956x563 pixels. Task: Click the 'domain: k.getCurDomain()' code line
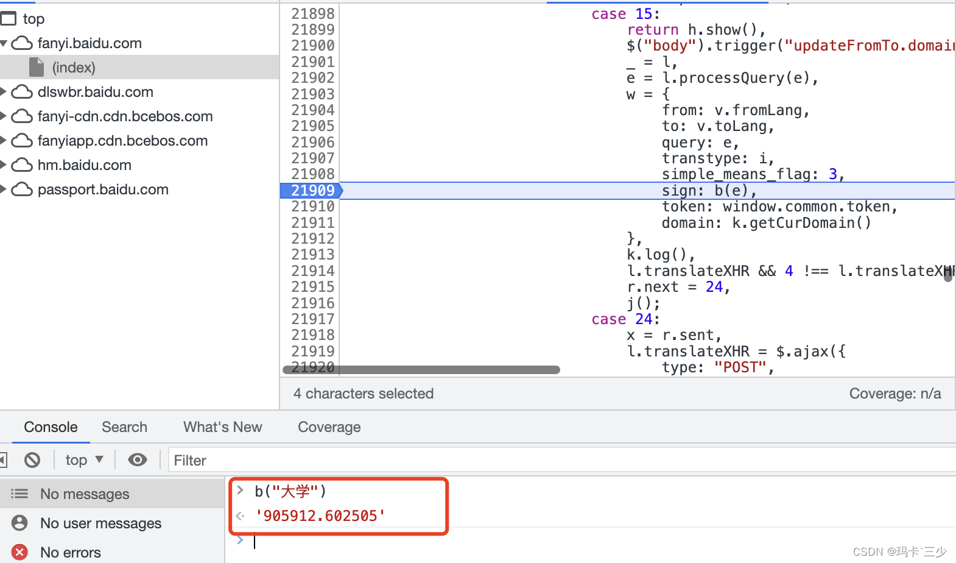click(x=767, y=223)
